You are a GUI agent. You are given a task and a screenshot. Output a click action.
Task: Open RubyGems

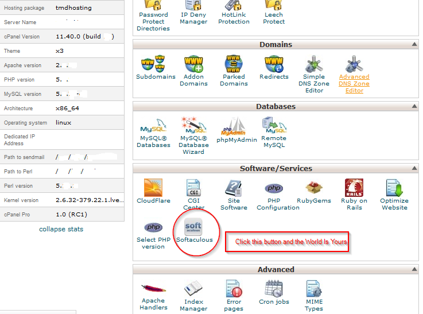(x=314, y=192)
